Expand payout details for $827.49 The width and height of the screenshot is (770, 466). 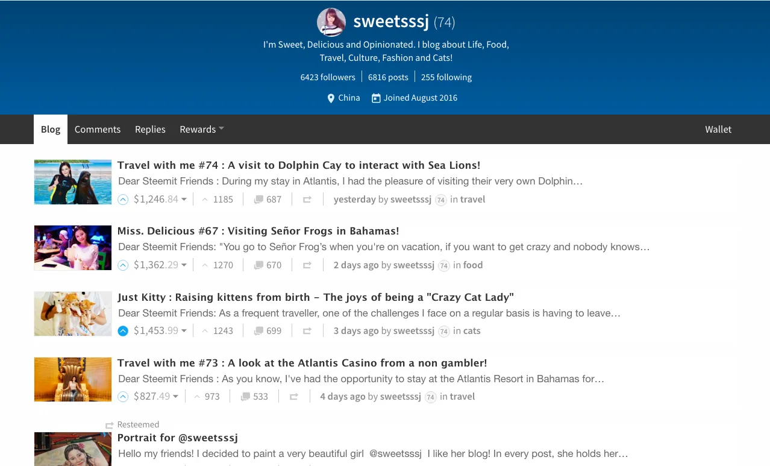click(x=175, y=397)
